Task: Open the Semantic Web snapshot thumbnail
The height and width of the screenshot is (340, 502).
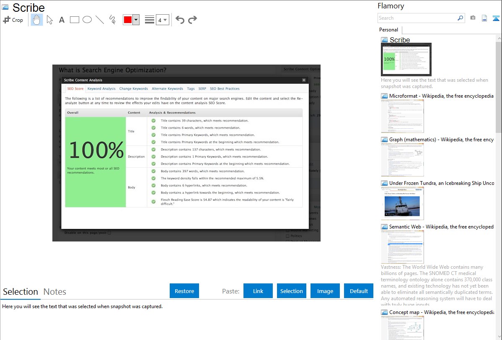Action: [x=402, y=247]
